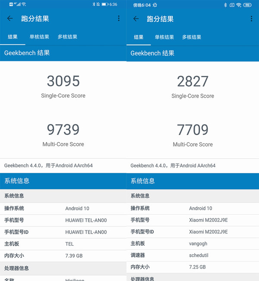Viewport: 259px width, 281px height.
Task: Tap the Android 10 value on the Huawei screen
Action: [x=77, y=208]
